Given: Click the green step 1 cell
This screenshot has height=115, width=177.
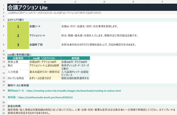Looking at the screenshot, I should coord(18,26).
